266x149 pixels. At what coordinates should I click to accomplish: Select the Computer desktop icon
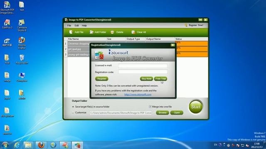click(x=22, y=77)
